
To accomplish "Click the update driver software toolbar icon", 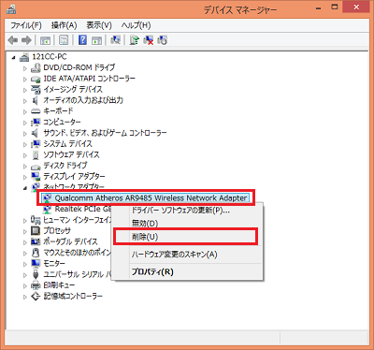I will [x=135, y=40].
